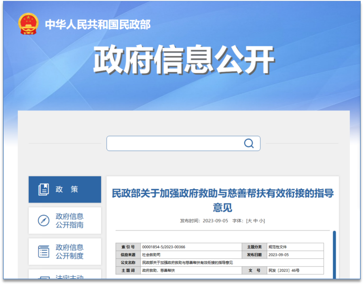Click the 政策 document icon
Viewport: 364px width, 285px height.
[43, 189]
